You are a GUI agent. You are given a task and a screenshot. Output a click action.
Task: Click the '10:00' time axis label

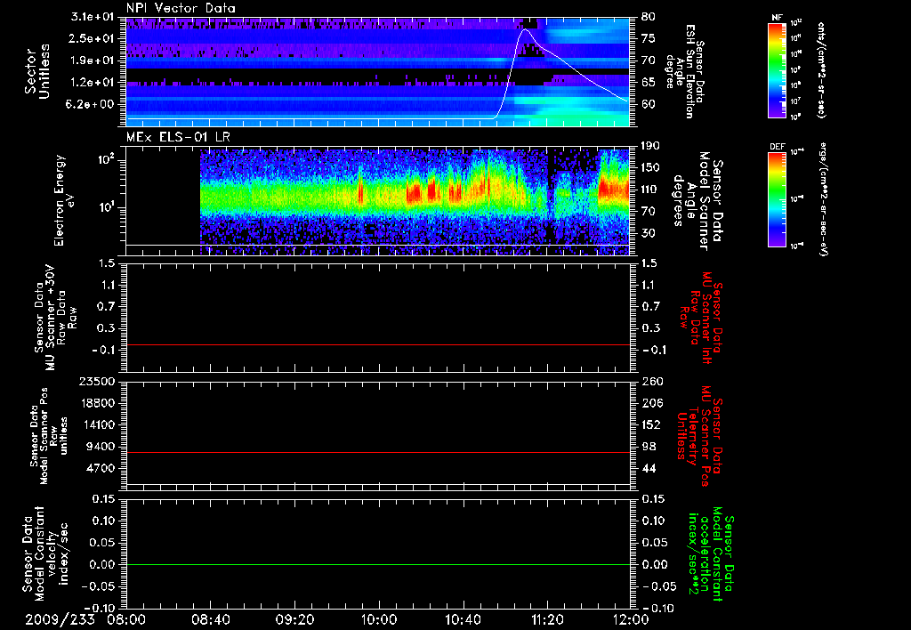click(378, 620)
